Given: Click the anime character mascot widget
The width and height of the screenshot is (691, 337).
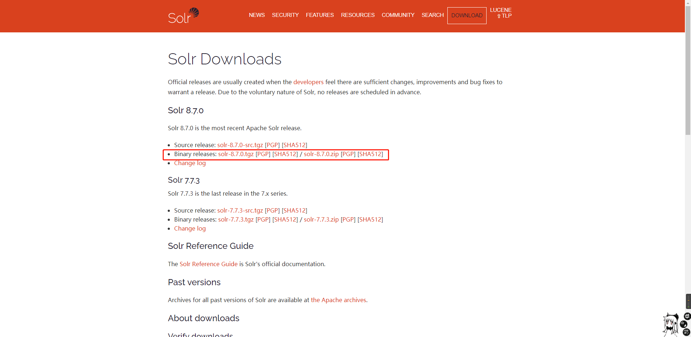Looking at the screenshot, I should coord(670,325).
